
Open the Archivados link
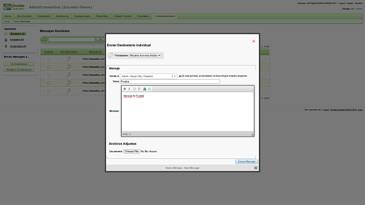pos(18,46)
